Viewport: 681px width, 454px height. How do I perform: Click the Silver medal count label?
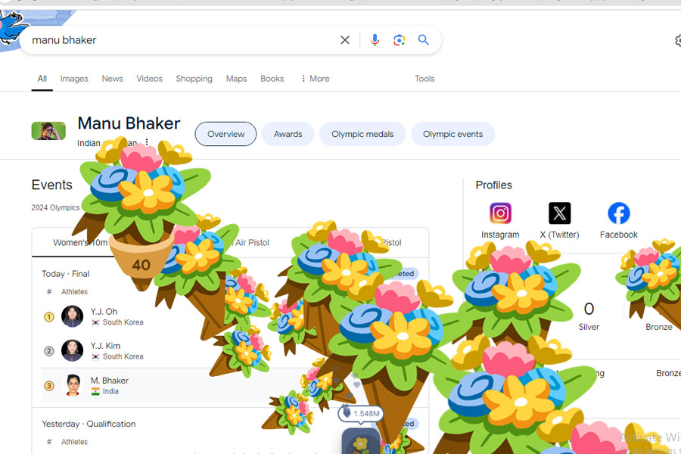tap(589, 327)
